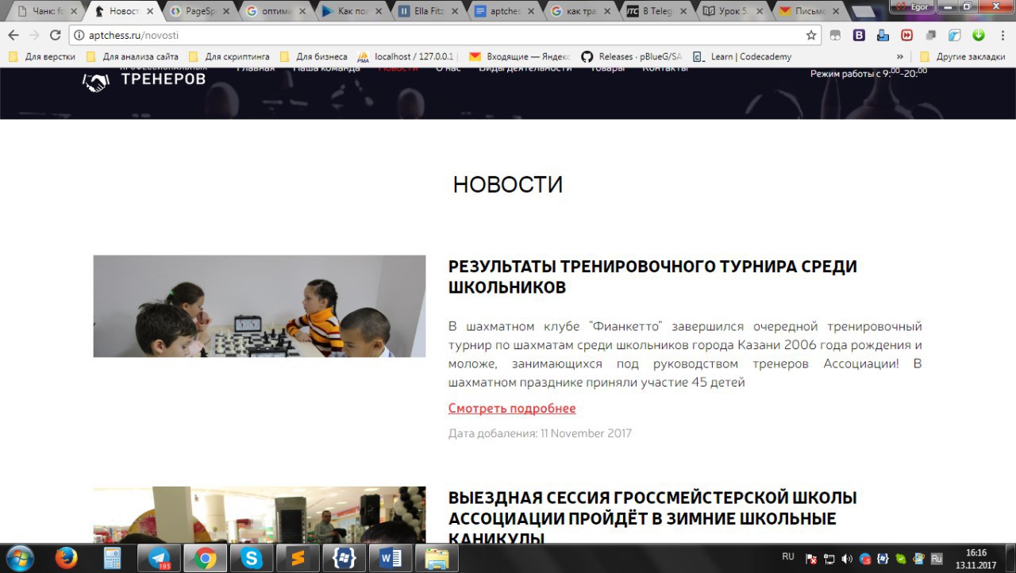Open the red extension icon in Chrome toolbar
Viewport: 1016px width, 573px height.
pos(906,36)
